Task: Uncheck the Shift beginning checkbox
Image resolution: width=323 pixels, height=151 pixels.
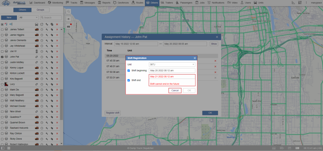Action: pyautogui.click(x=129, y=71)
